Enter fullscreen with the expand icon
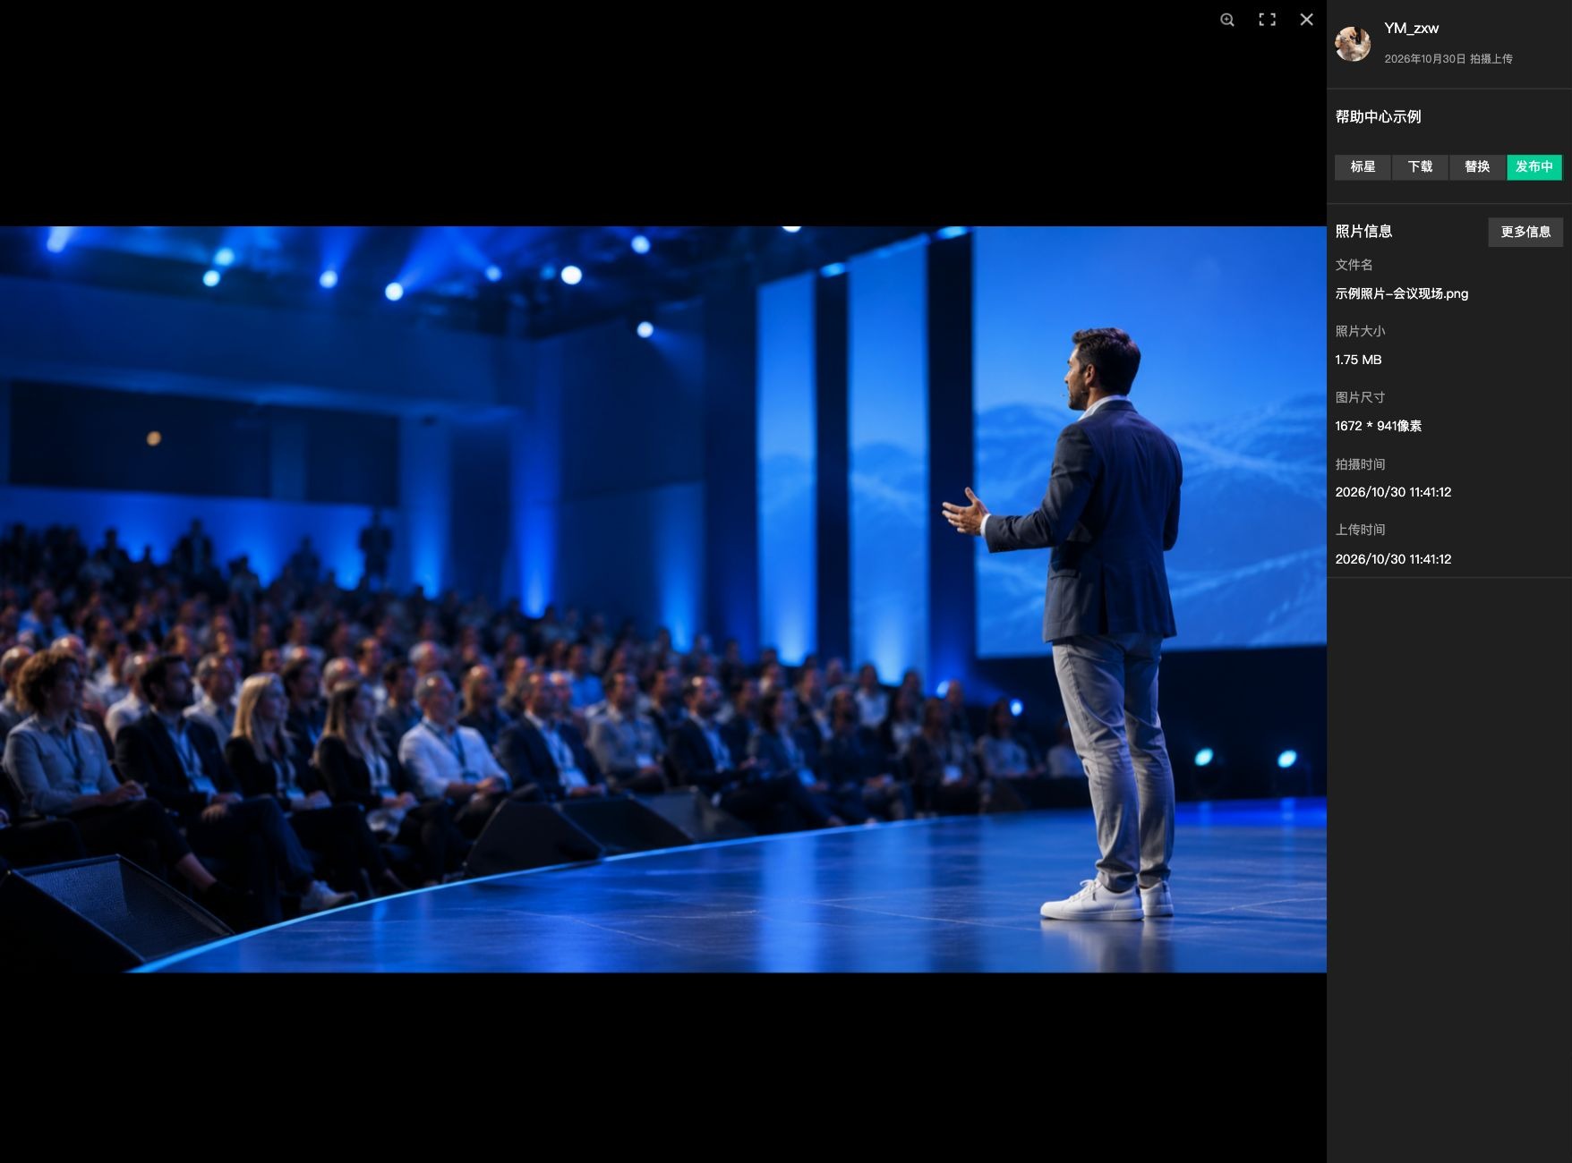The image size is (1572, 1163). click(x=1267, y=20)
